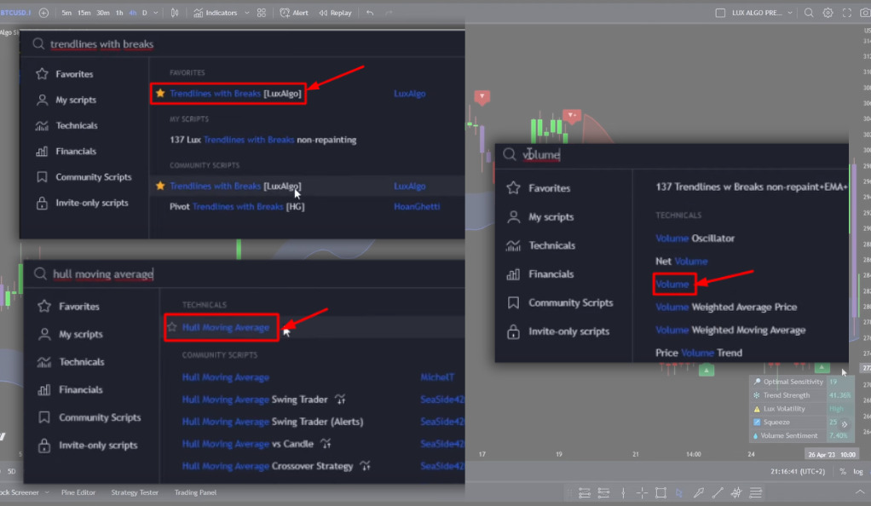Image resolution: width=871 pixels, height=506 pixels.
Task: Toggle log scale button
Action: 858,472
